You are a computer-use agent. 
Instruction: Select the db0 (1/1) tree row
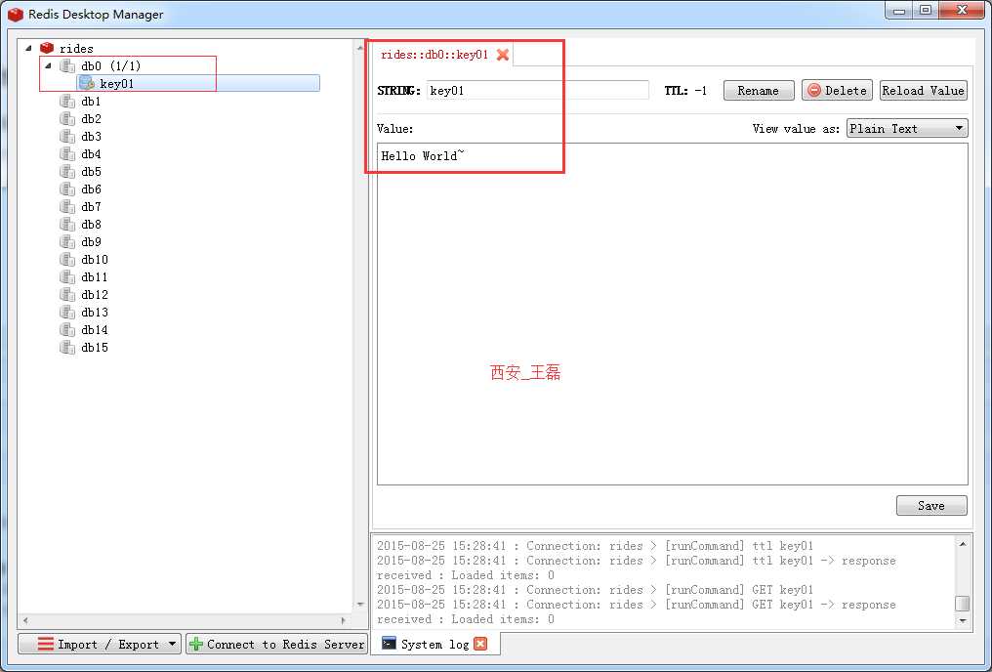pos(111,65)
